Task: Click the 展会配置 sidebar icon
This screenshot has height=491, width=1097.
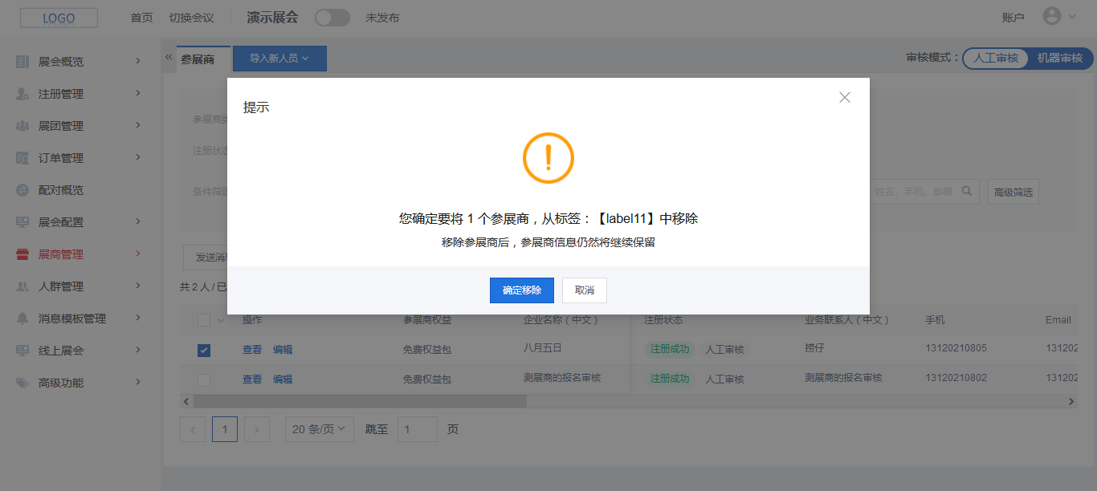Action: 22,222
